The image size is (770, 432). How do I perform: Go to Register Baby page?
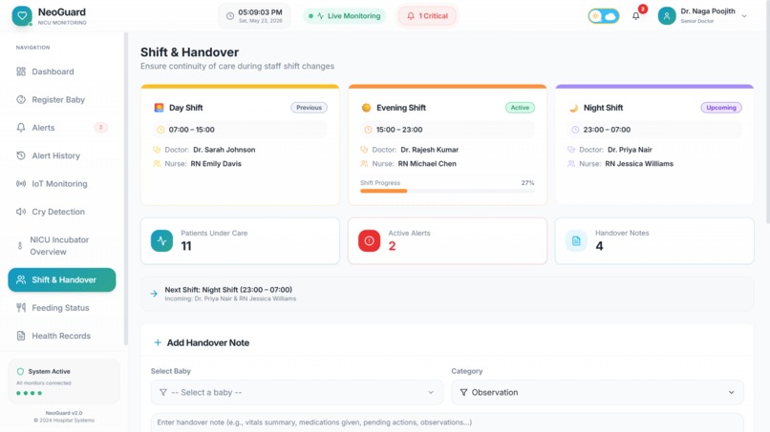pos(62,99)
